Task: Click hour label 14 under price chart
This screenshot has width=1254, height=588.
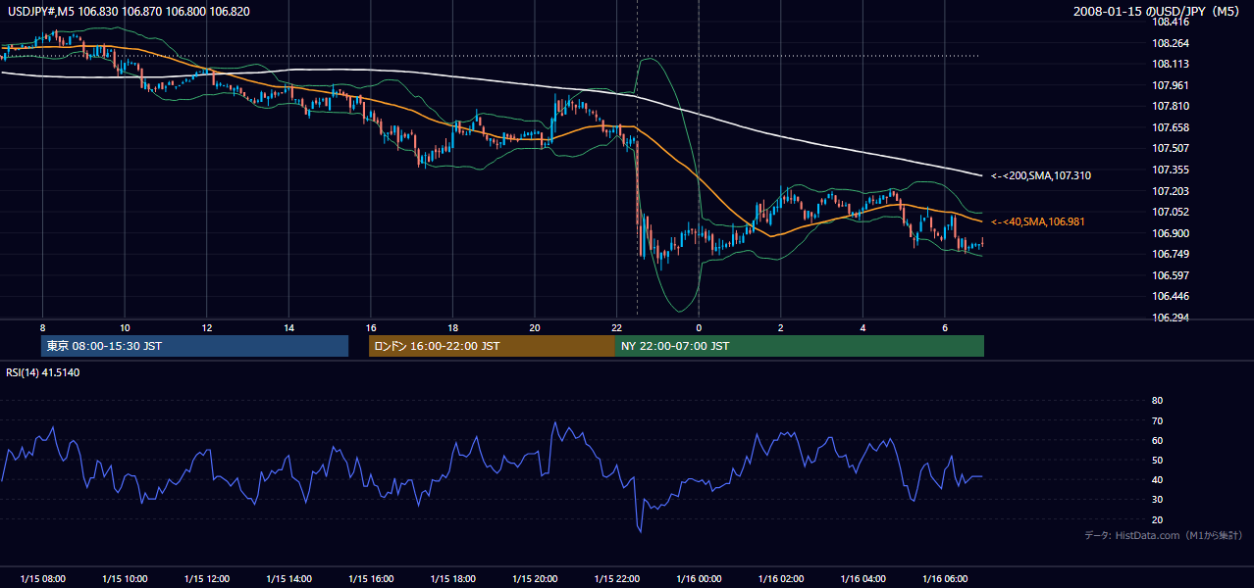Action: coord(288,327)
